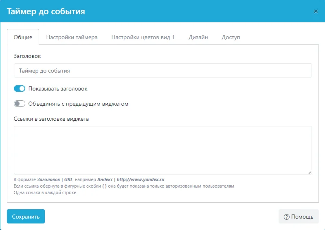This screenshot has width=325, height=230.
Task: Click into the Заголовок input field
Action: [x=163, y=71]
